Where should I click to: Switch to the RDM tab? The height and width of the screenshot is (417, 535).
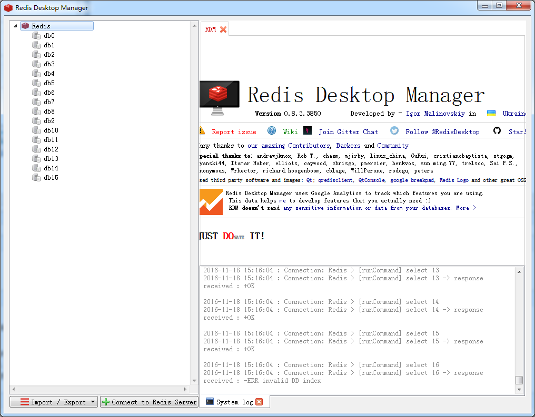(211, 29)
